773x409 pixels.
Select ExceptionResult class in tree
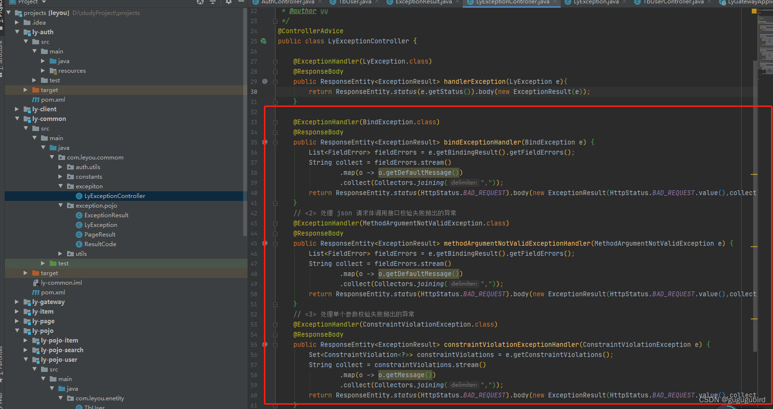click(106, 215)
